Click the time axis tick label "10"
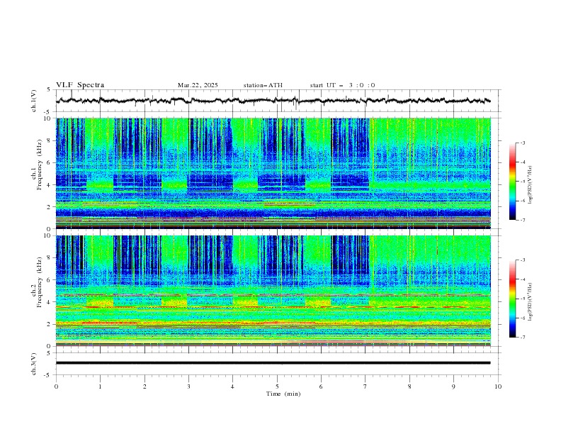The image size is (561, 434). pos(498,386)
